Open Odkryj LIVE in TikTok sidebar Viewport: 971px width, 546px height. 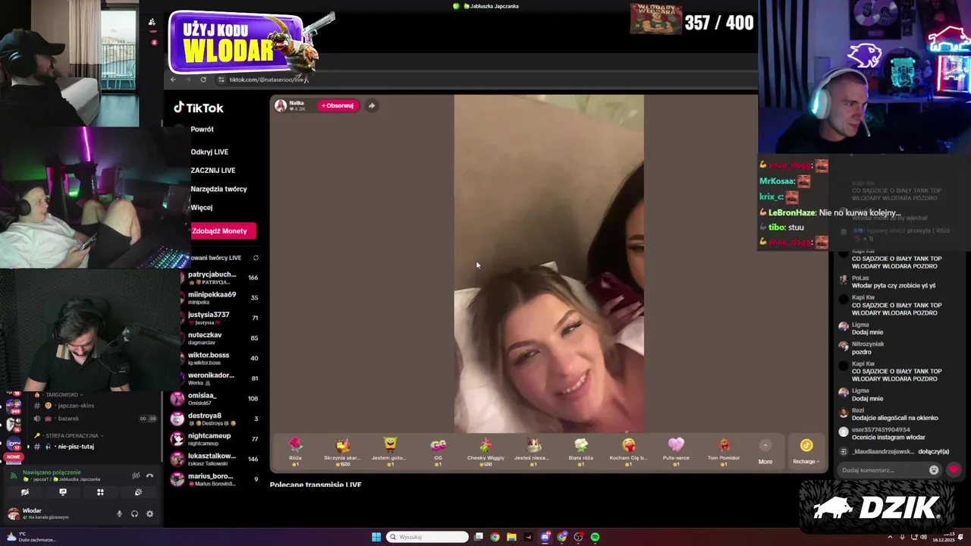pos(209,152)
